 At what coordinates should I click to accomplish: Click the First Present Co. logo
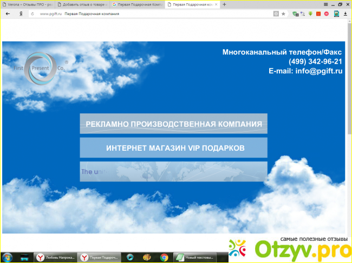[39, 69]
